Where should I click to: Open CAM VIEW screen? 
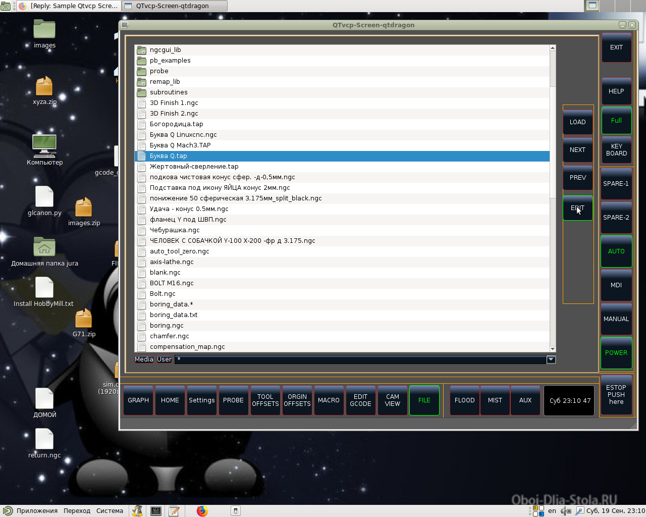(393, 400)
